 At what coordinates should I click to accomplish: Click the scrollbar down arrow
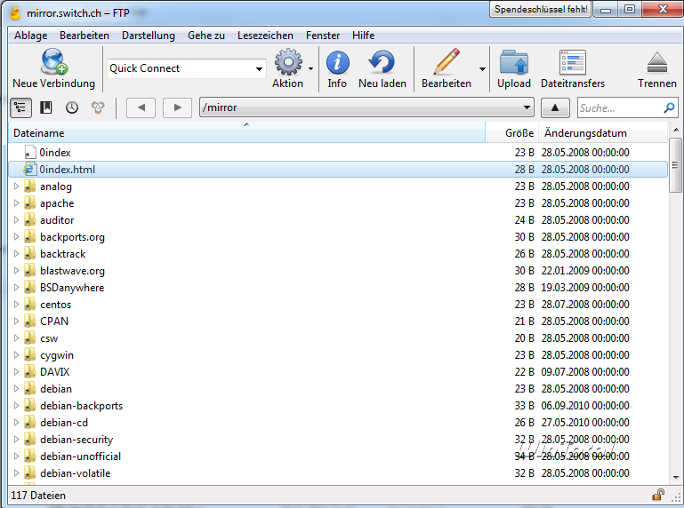click(x=676, y=477)
